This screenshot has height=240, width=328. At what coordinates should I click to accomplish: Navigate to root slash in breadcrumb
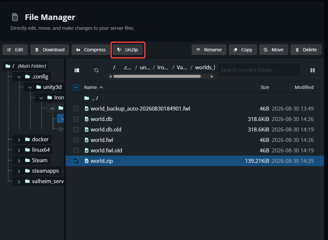click(114, 67)
